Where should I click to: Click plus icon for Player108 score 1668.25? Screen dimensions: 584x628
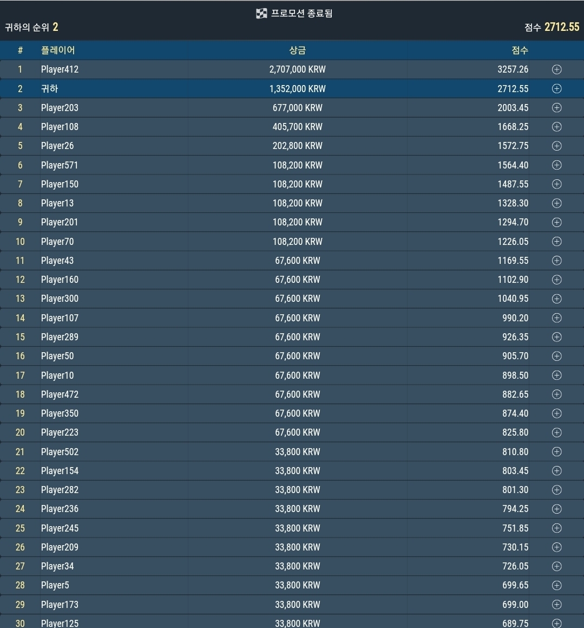pyautogui.click(x=556, y=127)
